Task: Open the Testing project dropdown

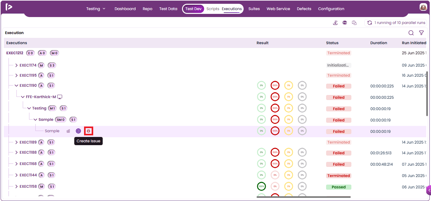Action: (96, 9)
